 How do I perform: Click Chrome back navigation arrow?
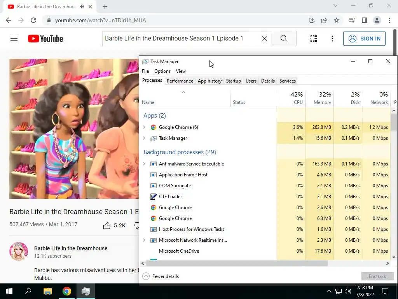(x=9, y=20)
